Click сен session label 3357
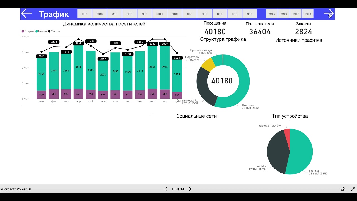This screenshot has width=357, height=201. (140, 42)
